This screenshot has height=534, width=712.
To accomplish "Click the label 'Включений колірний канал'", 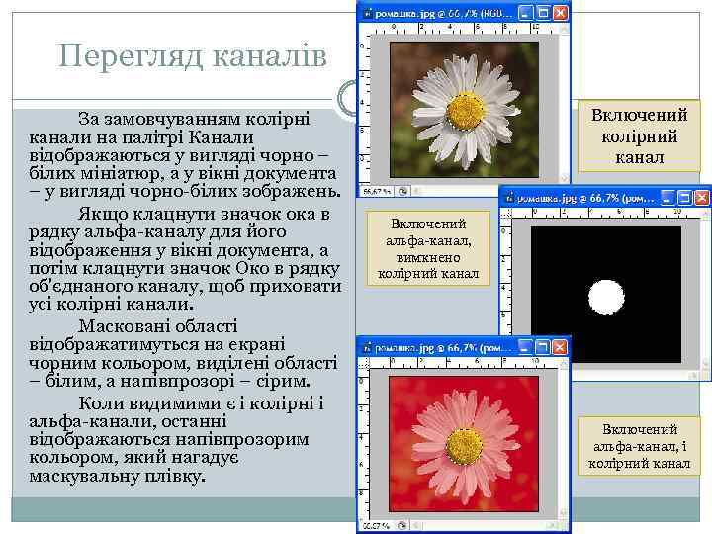I will click(640, 135).
